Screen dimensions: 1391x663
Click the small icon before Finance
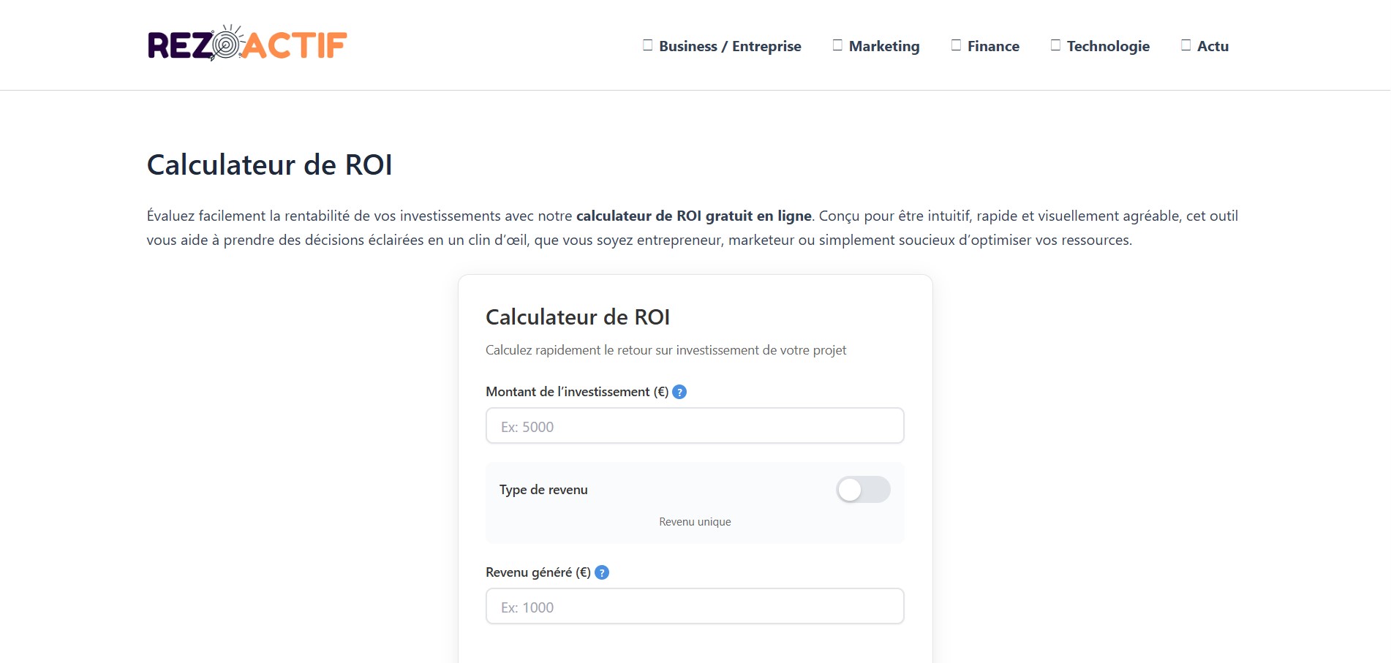956,45
